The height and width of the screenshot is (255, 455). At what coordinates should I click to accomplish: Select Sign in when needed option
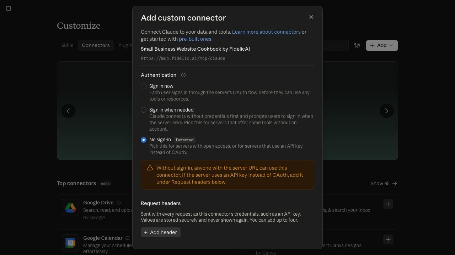tap(144, 110)
